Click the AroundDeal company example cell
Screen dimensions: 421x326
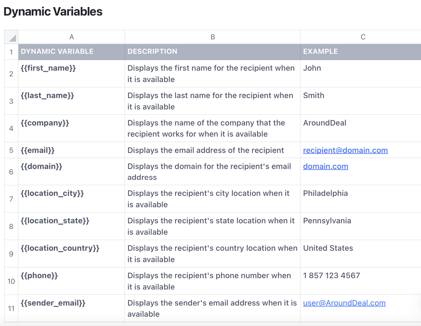point(325,123)
